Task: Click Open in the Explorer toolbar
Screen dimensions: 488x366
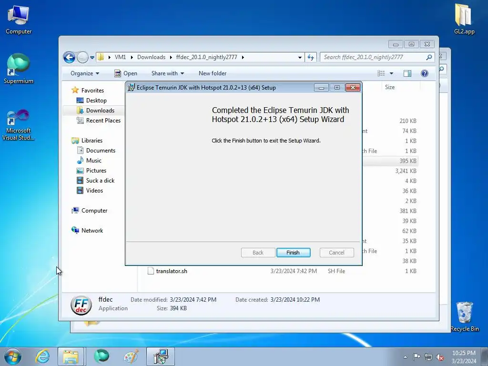Action: click(x=126, y=73)
